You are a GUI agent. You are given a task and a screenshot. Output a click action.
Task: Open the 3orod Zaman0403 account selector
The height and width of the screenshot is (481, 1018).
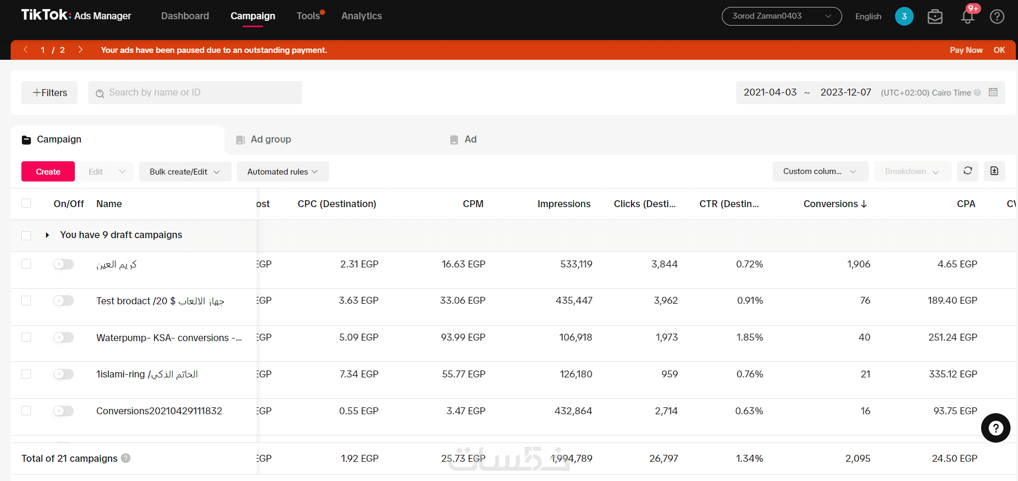[x=781, y=17]
